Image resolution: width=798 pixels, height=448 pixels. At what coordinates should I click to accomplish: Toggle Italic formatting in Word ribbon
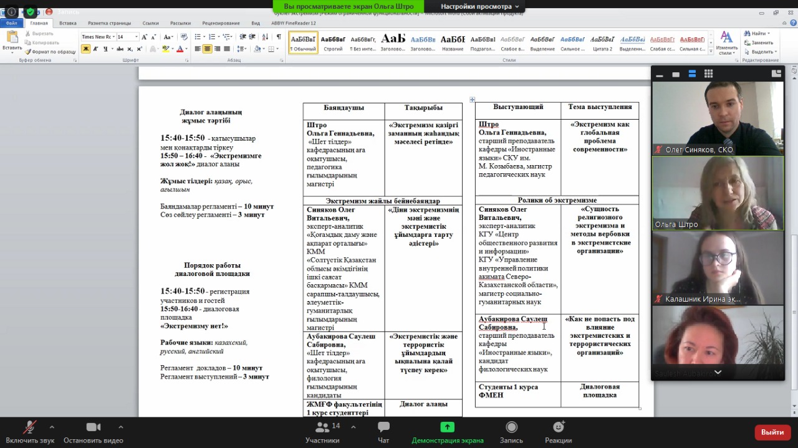coord(95,49)
